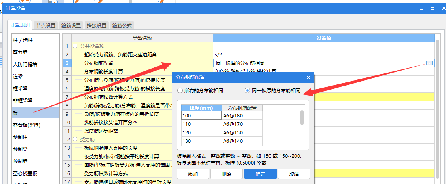The image size is (446, 184).
Task: Select 预制柱 in component list
Action: [36, 137]
